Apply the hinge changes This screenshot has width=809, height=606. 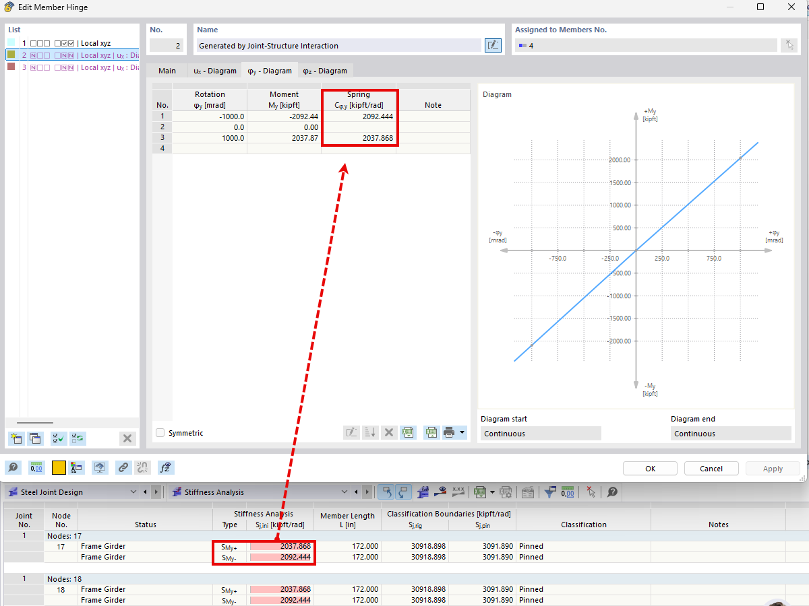(x=773, y=468)
